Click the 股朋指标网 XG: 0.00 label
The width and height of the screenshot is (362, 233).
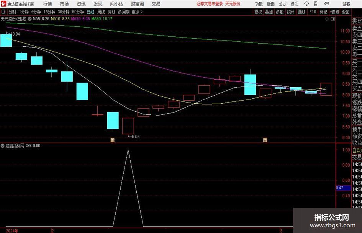[23, 145]
